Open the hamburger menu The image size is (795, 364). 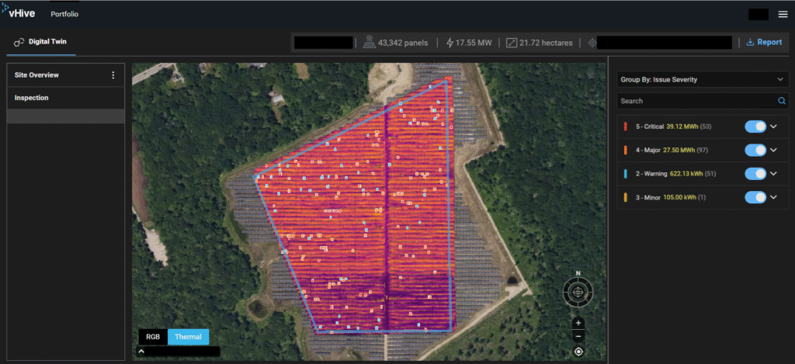coord(783,15)
